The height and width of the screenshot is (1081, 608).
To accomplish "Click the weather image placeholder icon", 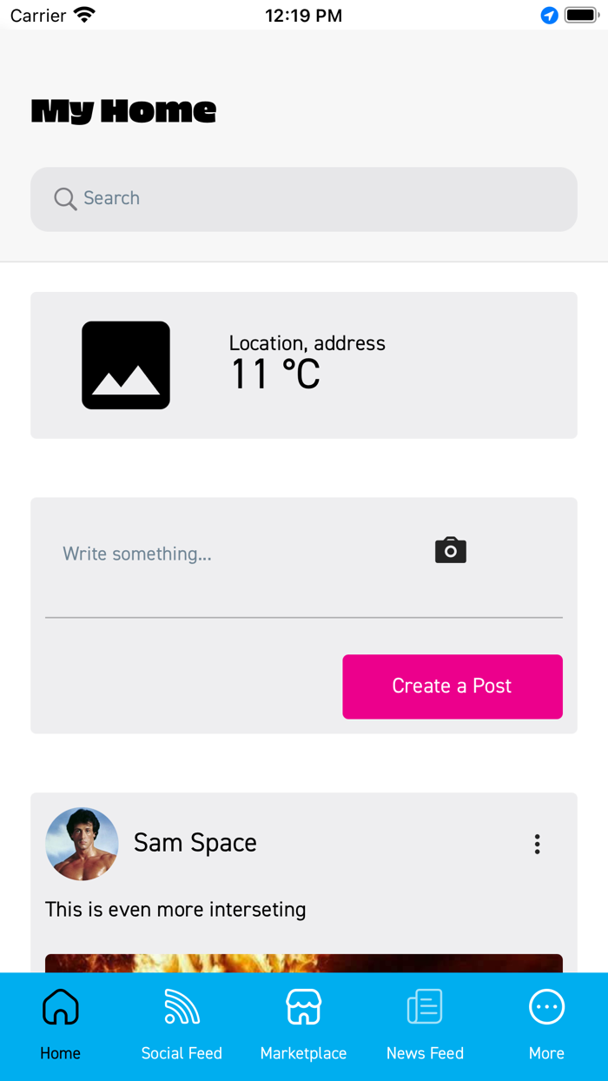I will coord(126,365).
